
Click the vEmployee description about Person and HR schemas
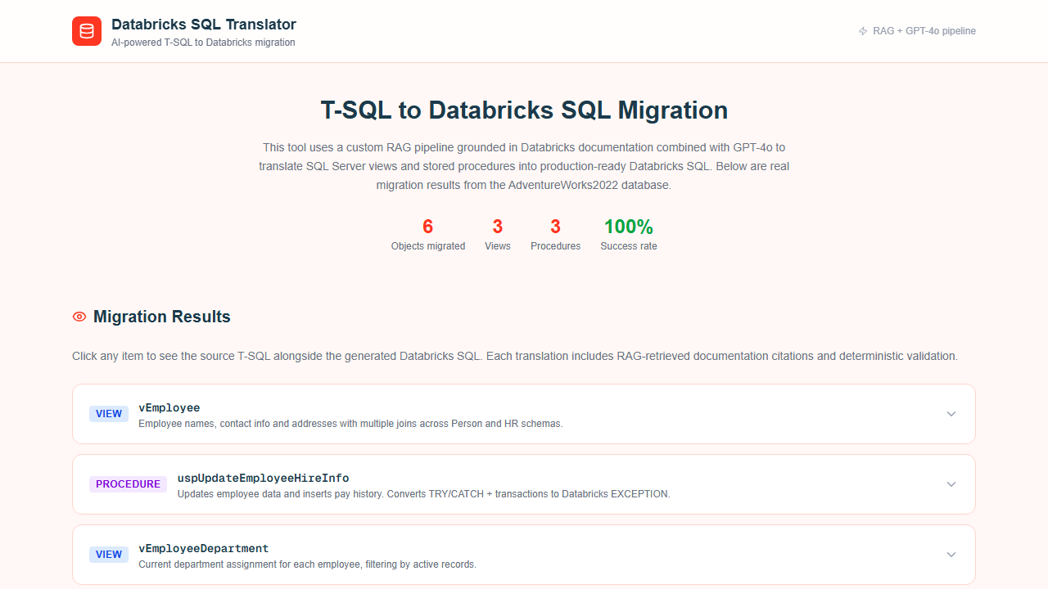pos(350,424)
